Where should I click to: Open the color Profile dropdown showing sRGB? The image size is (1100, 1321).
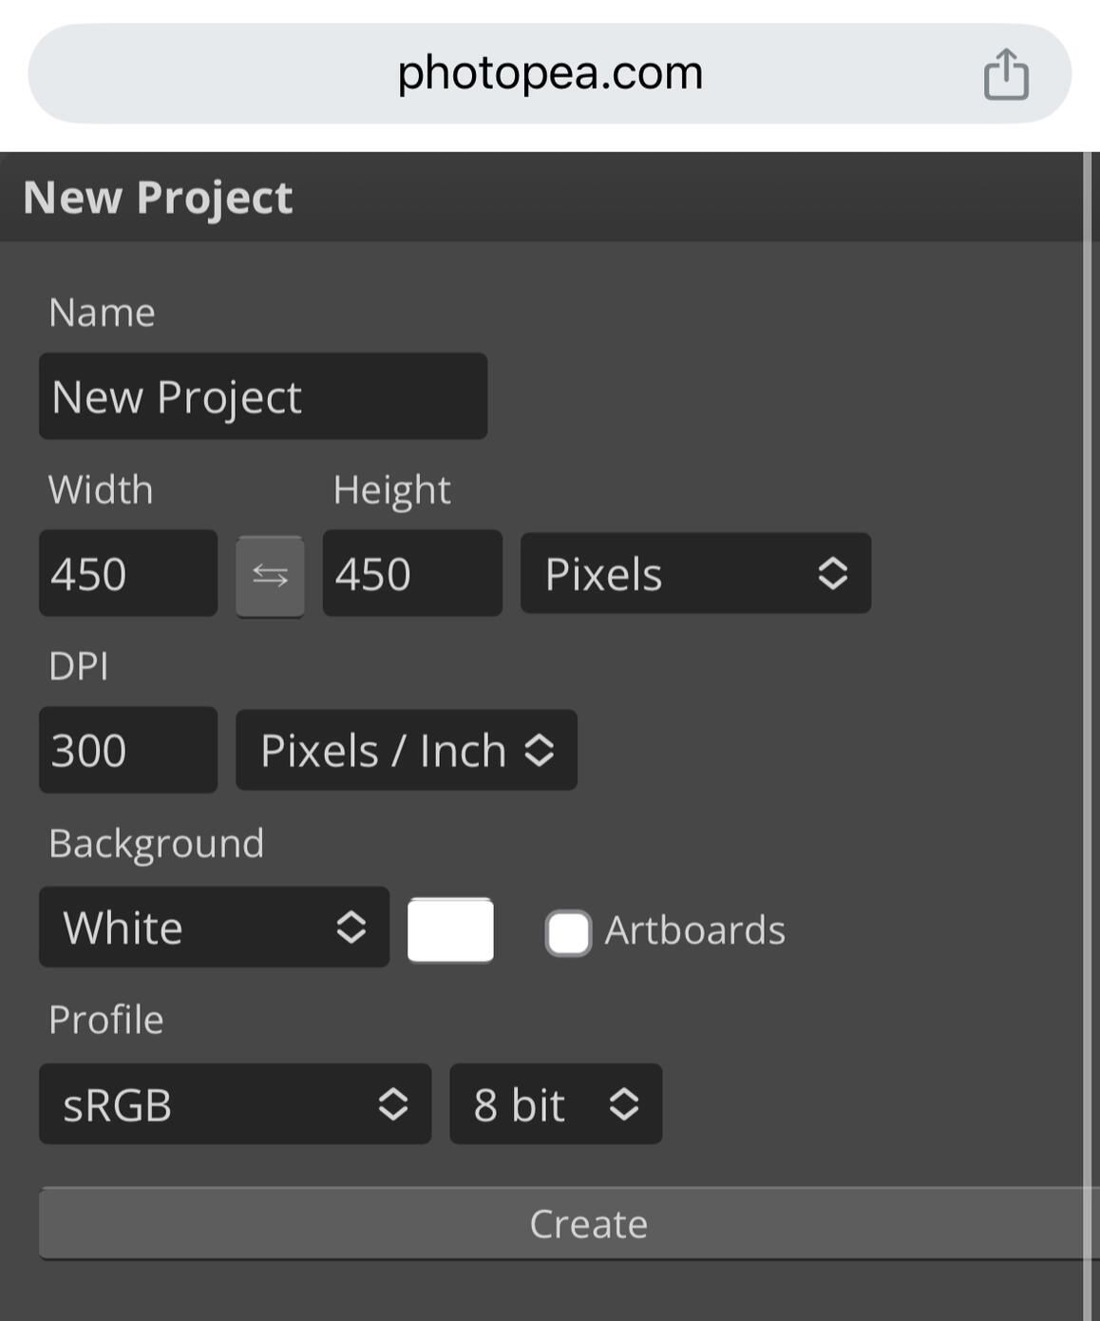pyautogui.click(x=235, y=1104)
